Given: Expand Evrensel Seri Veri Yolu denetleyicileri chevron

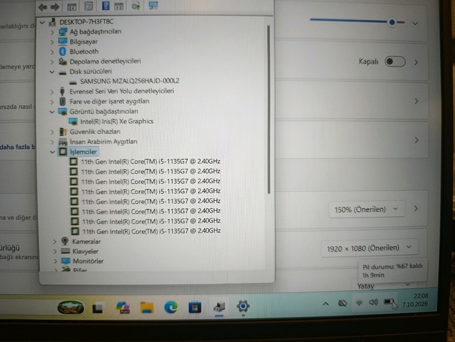Looking at the screenshot, I should [52, 92].
